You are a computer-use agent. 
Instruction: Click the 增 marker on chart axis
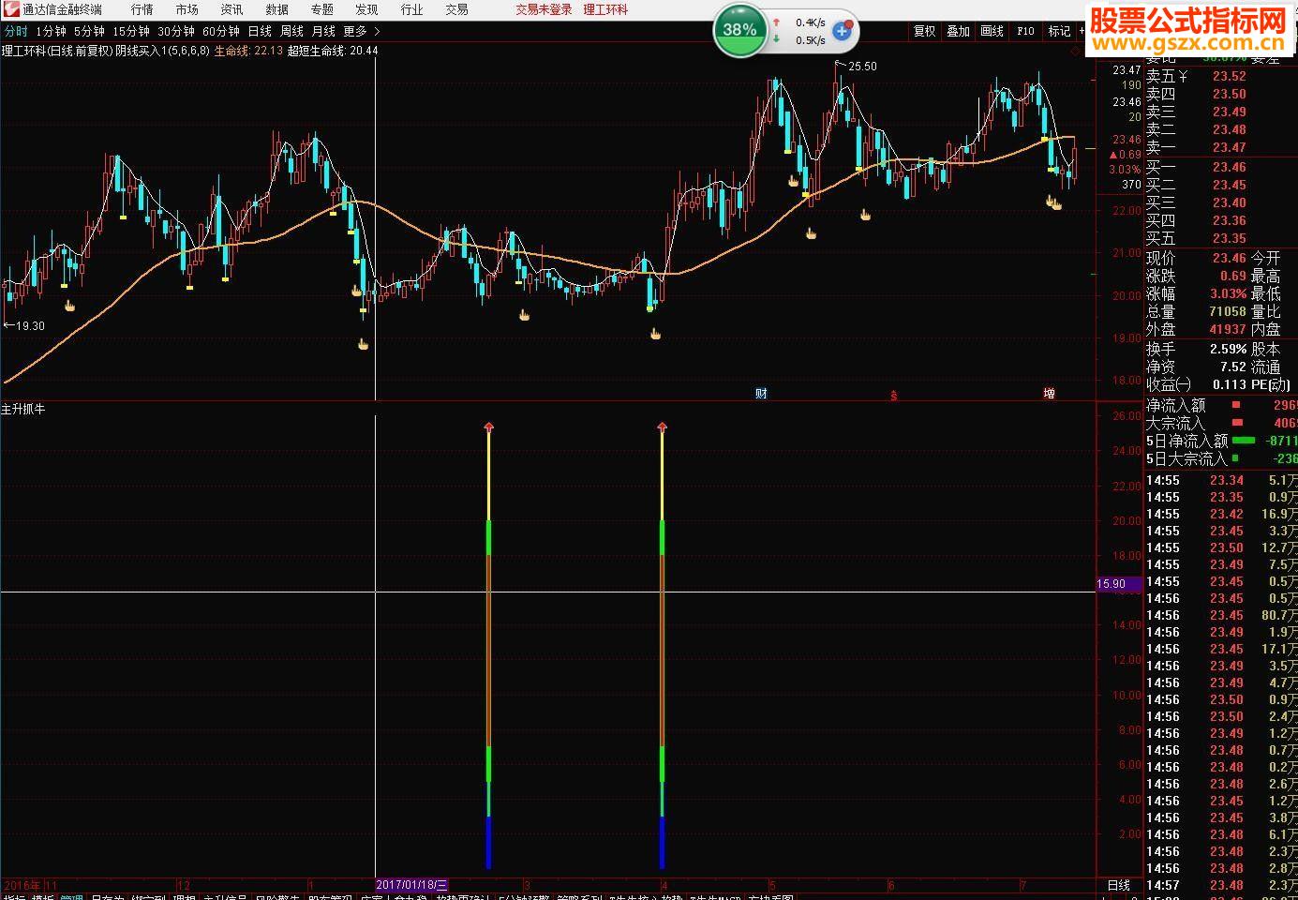(1049, 393)
